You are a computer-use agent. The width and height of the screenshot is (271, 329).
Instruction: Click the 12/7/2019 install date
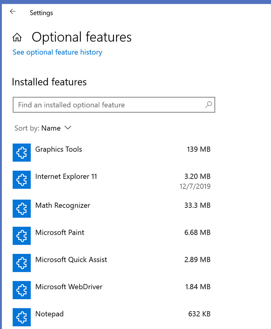point(195,186)
